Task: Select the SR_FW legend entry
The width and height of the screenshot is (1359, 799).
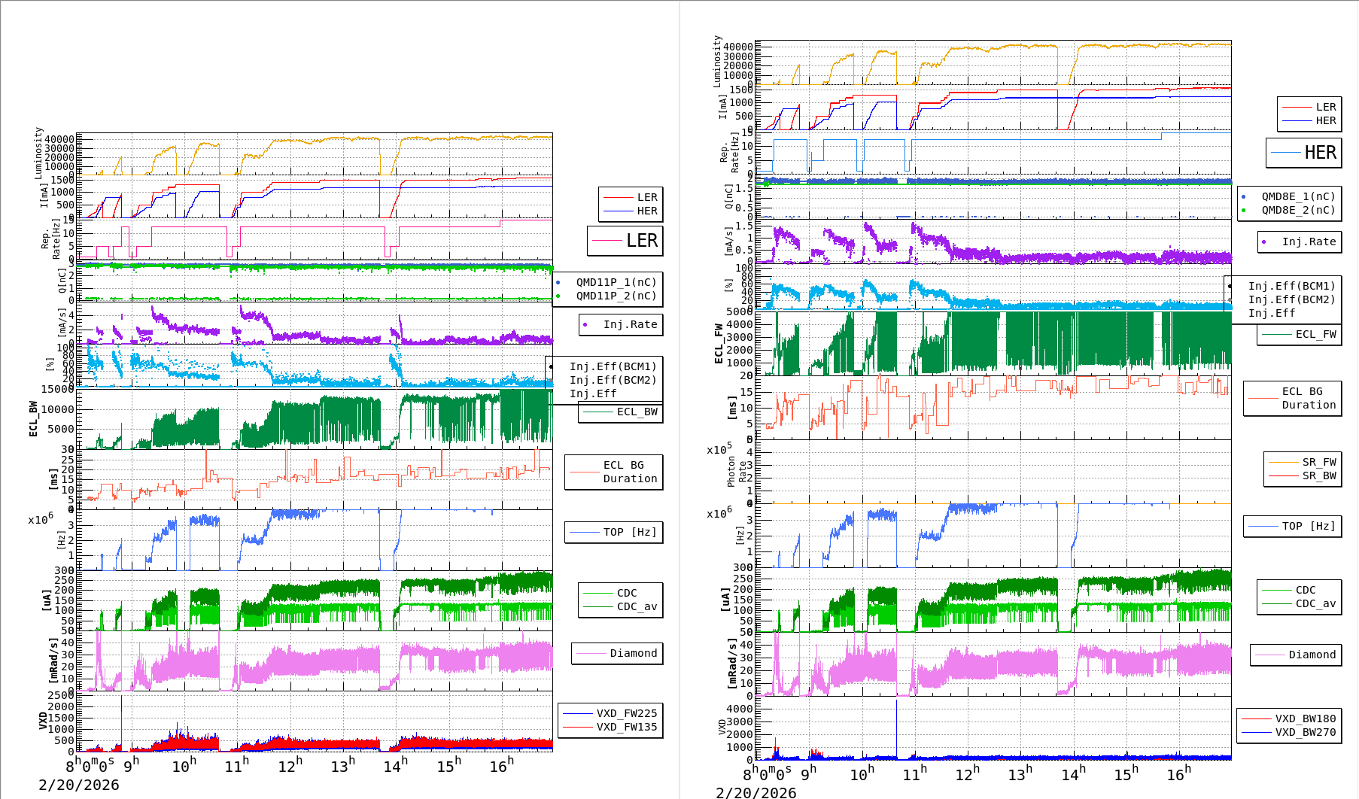Action: pyautogui.click(x=1318, y=462)
